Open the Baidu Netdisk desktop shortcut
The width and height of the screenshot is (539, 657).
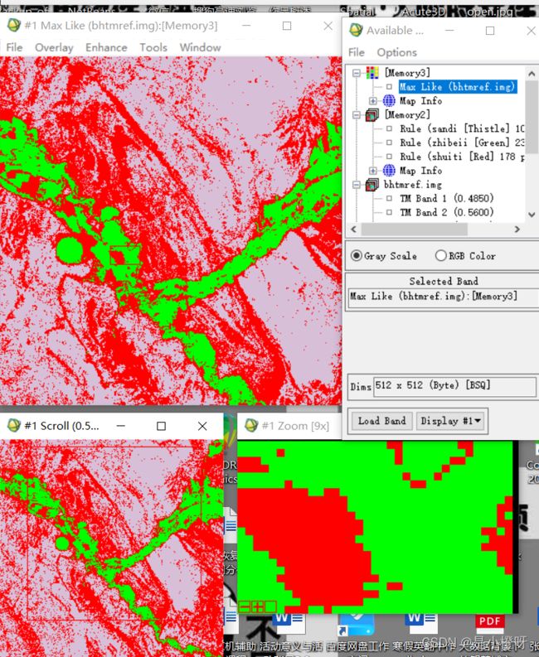pyautogui.click(x=357, y=625)
